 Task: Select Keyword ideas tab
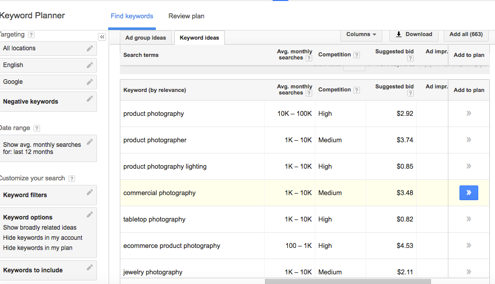point(199,38)
